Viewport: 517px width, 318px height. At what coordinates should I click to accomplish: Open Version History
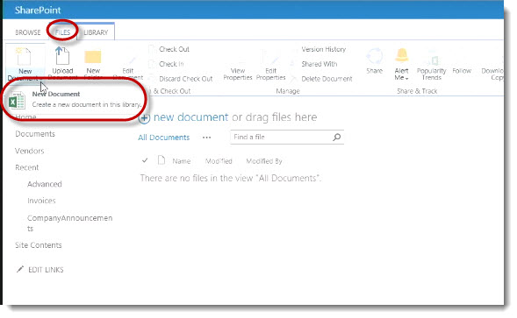coord(324,49)
